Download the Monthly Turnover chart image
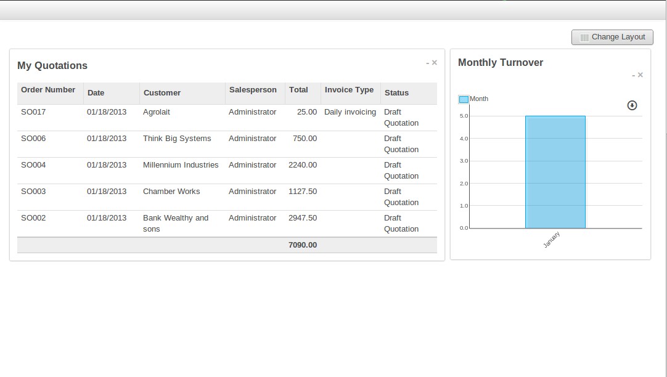667x377 pixels. click(x=632, y=105)
